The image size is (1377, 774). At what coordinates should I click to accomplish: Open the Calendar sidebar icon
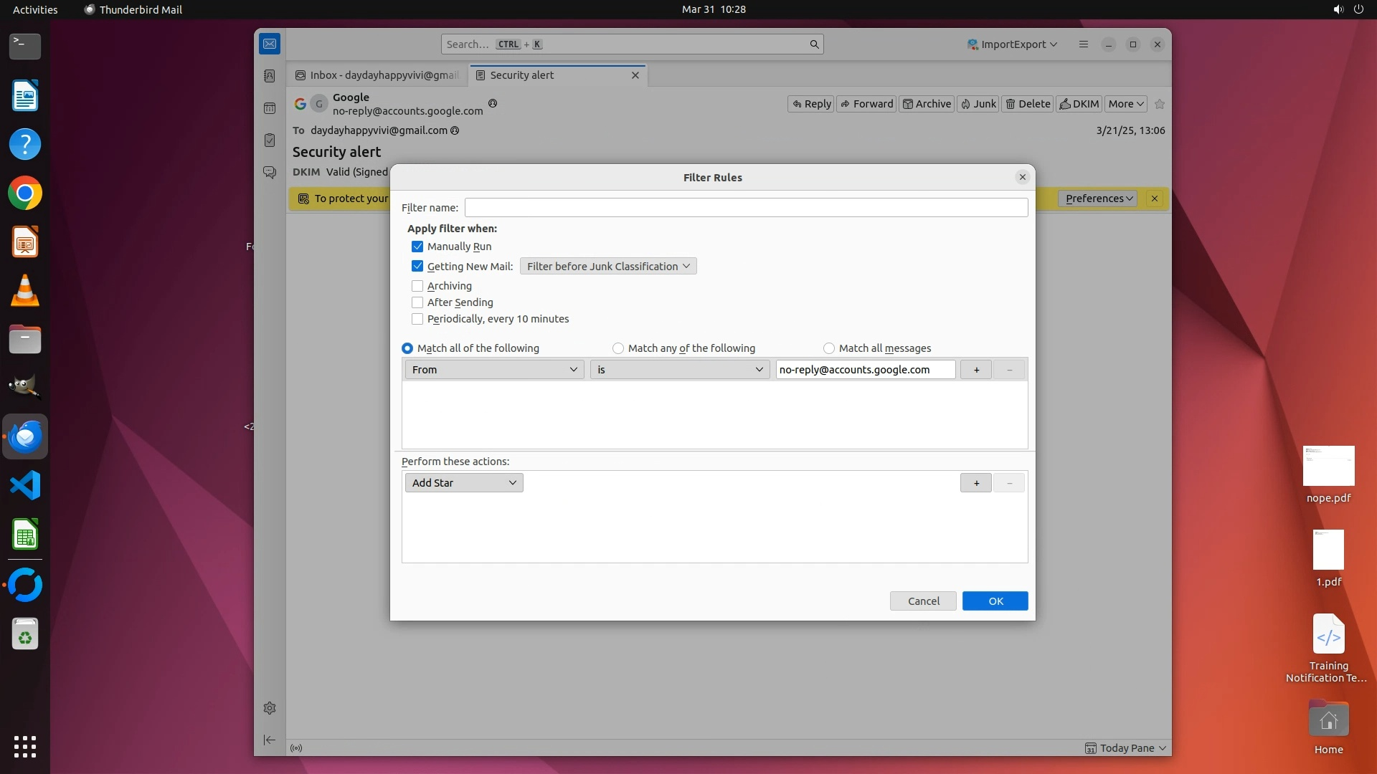[x=270, y=108]
